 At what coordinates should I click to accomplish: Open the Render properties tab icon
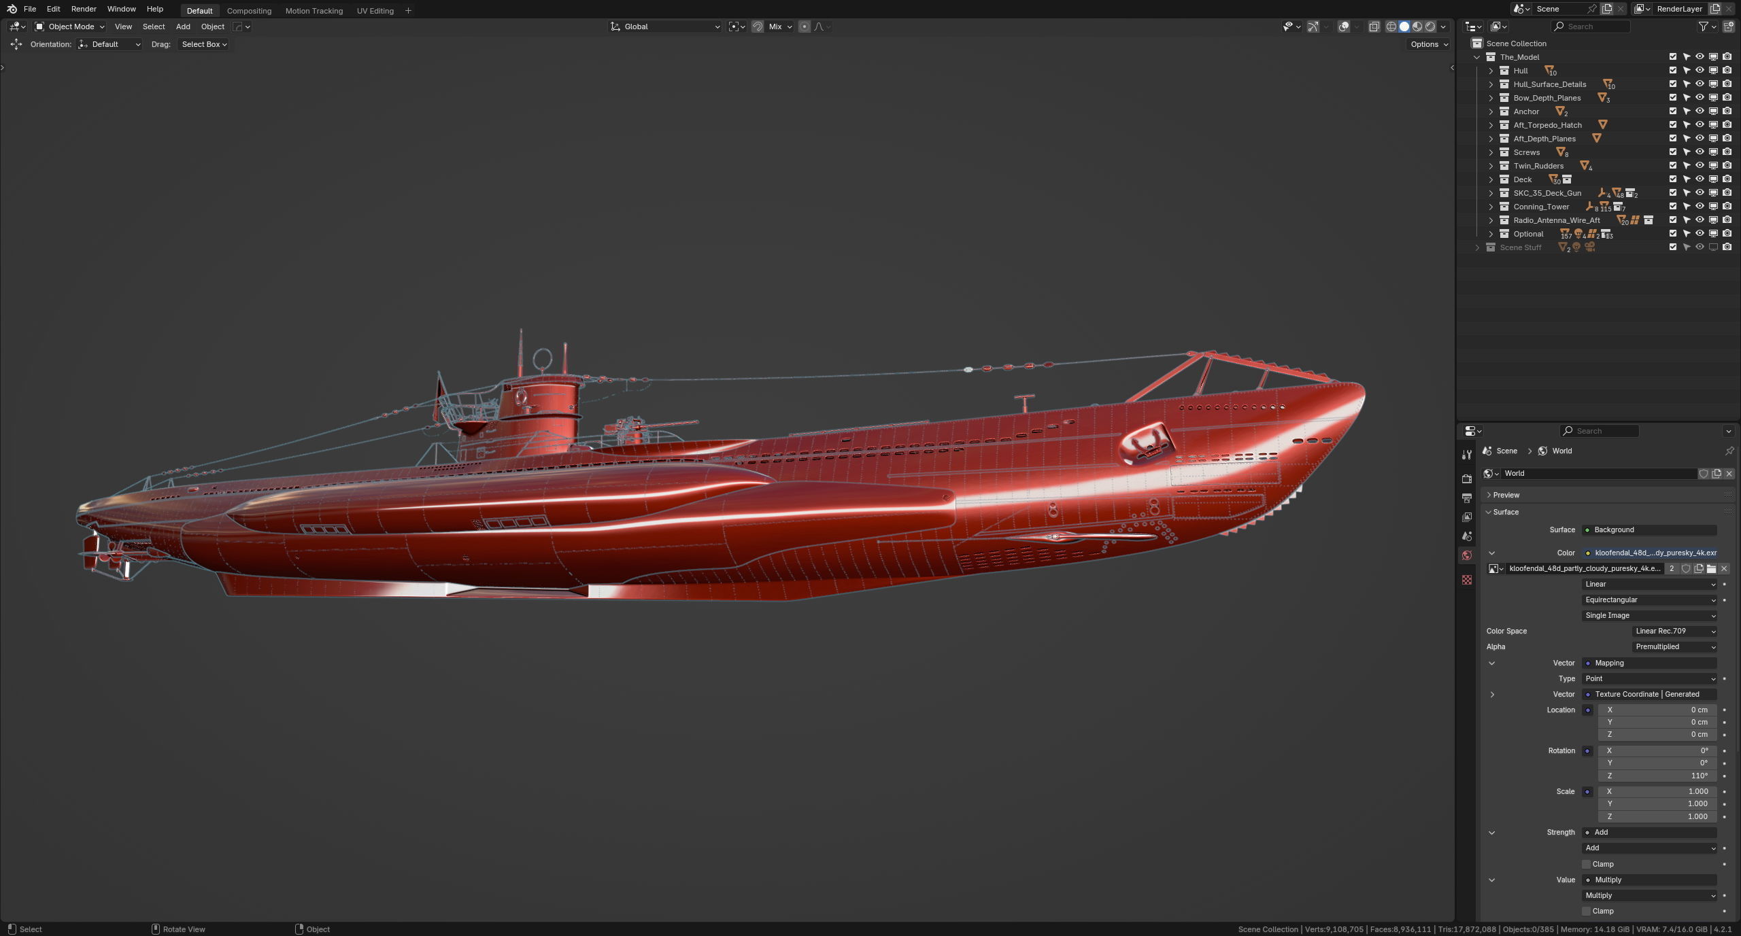click(x=1467, y=479)
